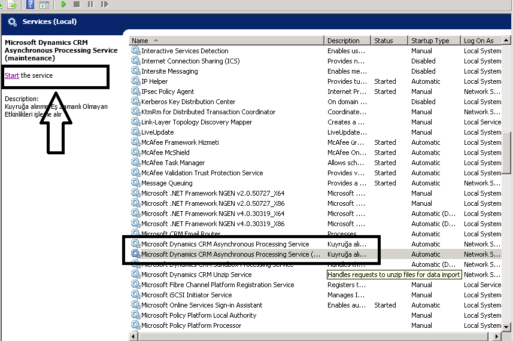Viewport: 513px width, 341px height.
Task: Select gear icon beside Link-Layer Topology Discovery Mapper
Action: (x=135, y=121)
